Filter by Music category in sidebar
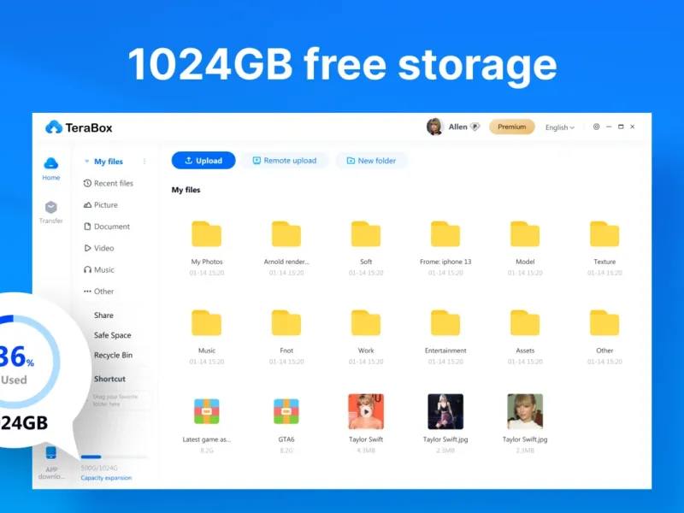The height and width of the screenshot is (513, 684). click(x=98, y=269)
